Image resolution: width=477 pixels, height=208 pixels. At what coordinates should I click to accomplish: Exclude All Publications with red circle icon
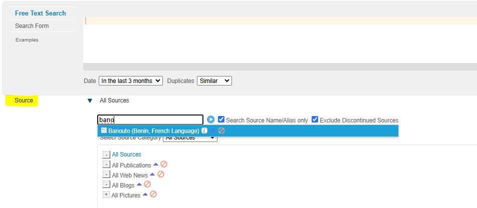(164, 164)
